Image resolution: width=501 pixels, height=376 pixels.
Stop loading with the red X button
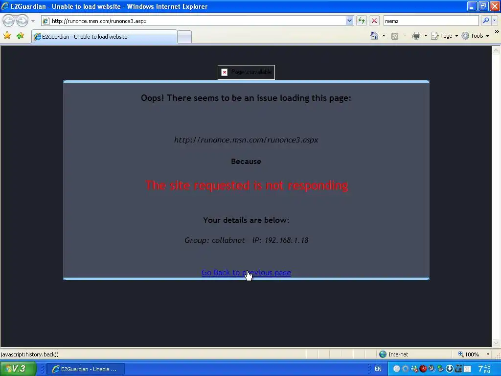pyautogui.click(x=374, y=21)
